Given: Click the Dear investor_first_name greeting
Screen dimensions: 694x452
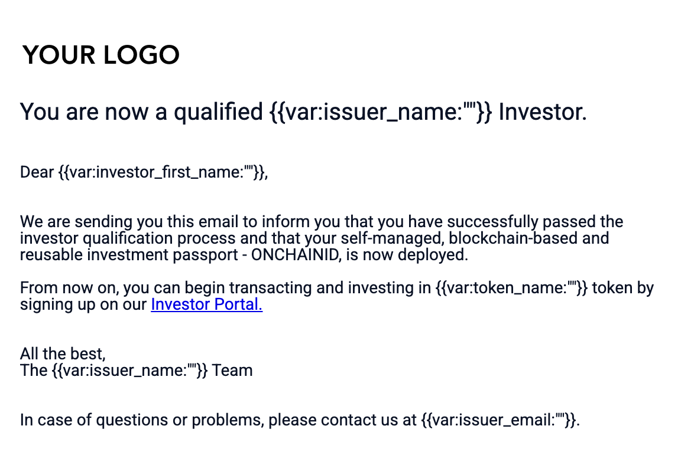Looking at the screenshot, I should pos(144,172).
